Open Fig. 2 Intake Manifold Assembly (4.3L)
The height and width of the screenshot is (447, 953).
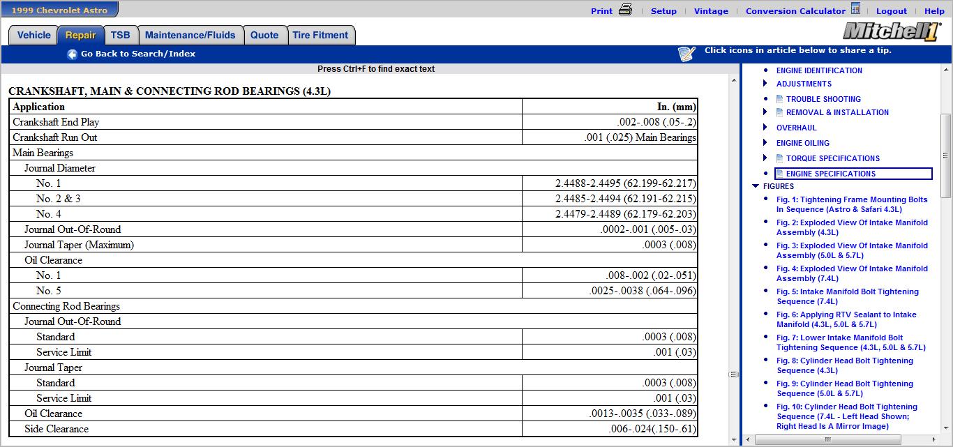click(852, 227)
